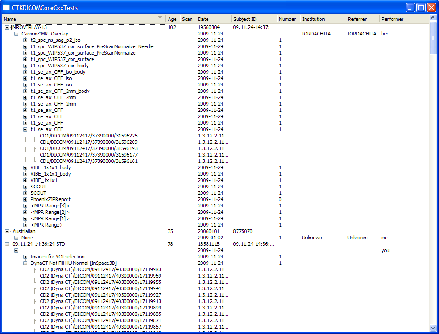Maximize the CTKDICOMCoreCxxTests window

pyautogui.click(x=421, y=7)
